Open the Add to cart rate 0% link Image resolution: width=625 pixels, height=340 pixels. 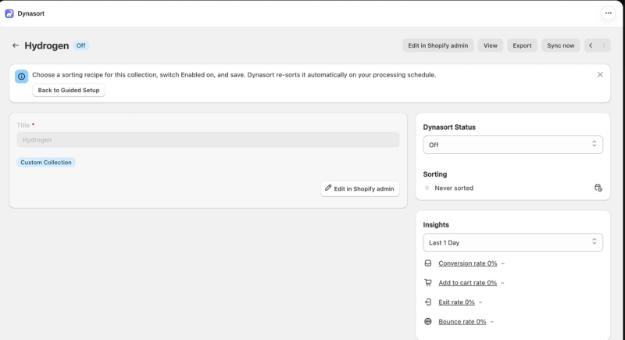pyautogui.click(x=467, y=283)
